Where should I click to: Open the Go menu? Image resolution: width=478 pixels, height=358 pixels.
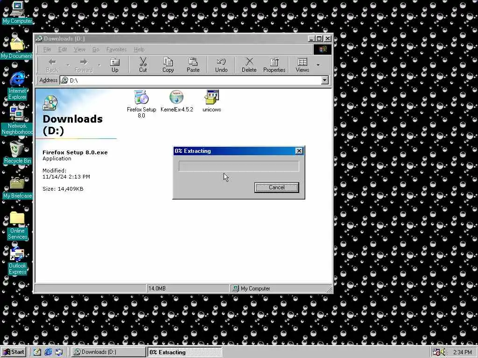(x=96, y=49)
